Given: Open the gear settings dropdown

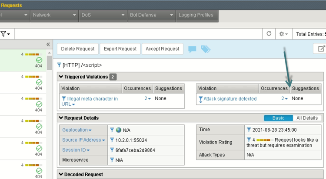Looking at the screenshot, I should pos(284,34).
